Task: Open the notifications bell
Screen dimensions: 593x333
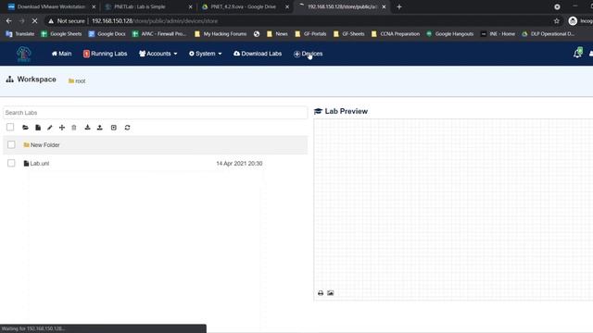Action: (577, 54)
